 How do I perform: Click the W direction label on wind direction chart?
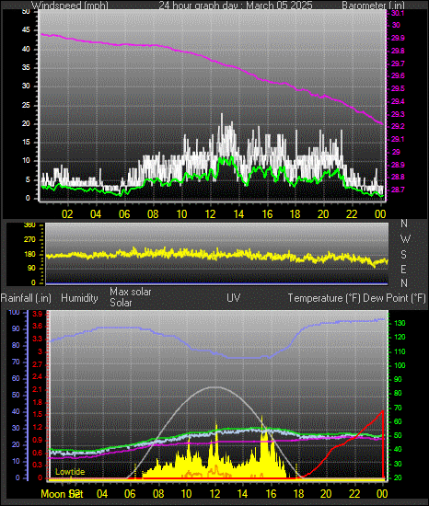point(405,239)
